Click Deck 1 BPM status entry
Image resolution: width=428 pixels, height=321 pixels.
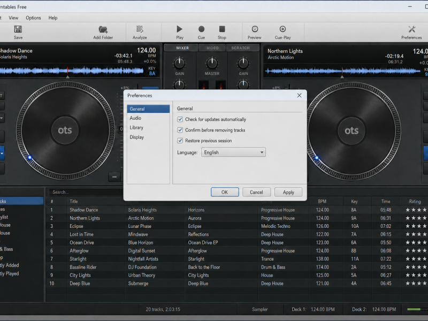[x=313, y=309]
